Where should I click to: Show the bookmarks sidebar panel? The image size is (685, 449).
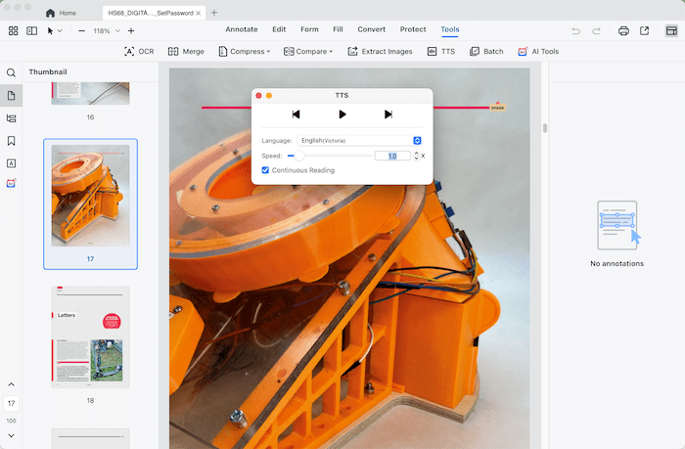(12, 141)
